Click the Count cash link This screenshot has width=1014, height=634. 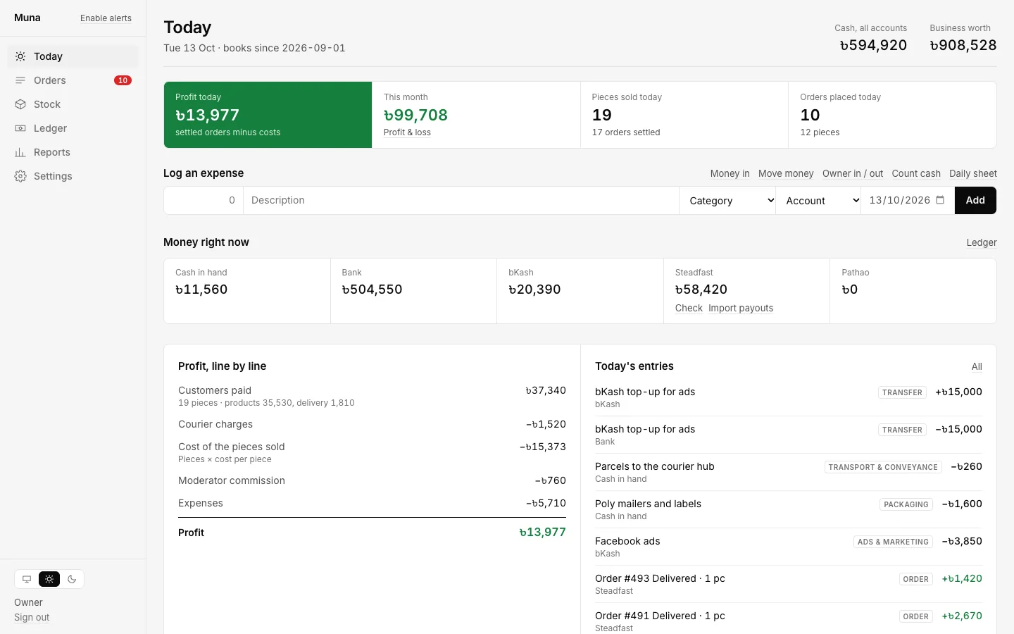click(916, 173)
